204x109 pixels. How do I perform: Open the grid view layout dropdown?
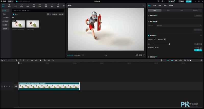click(x=49, y=14)
